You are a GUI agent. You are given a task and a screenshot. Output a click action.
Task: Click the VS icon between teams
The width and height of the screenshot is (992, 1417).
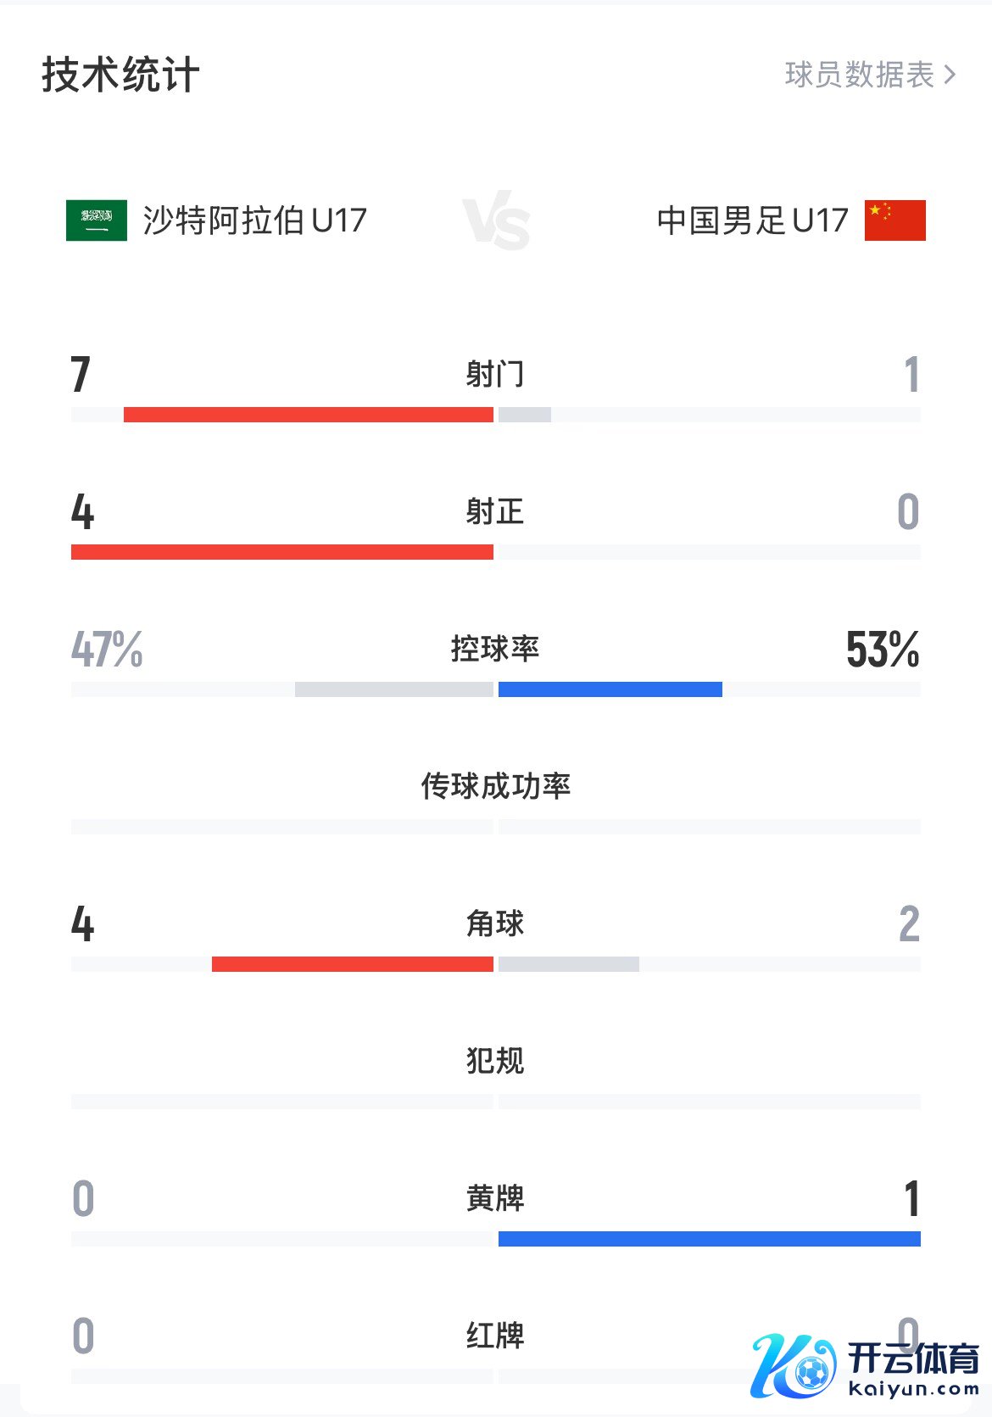(x=497, y=220)
